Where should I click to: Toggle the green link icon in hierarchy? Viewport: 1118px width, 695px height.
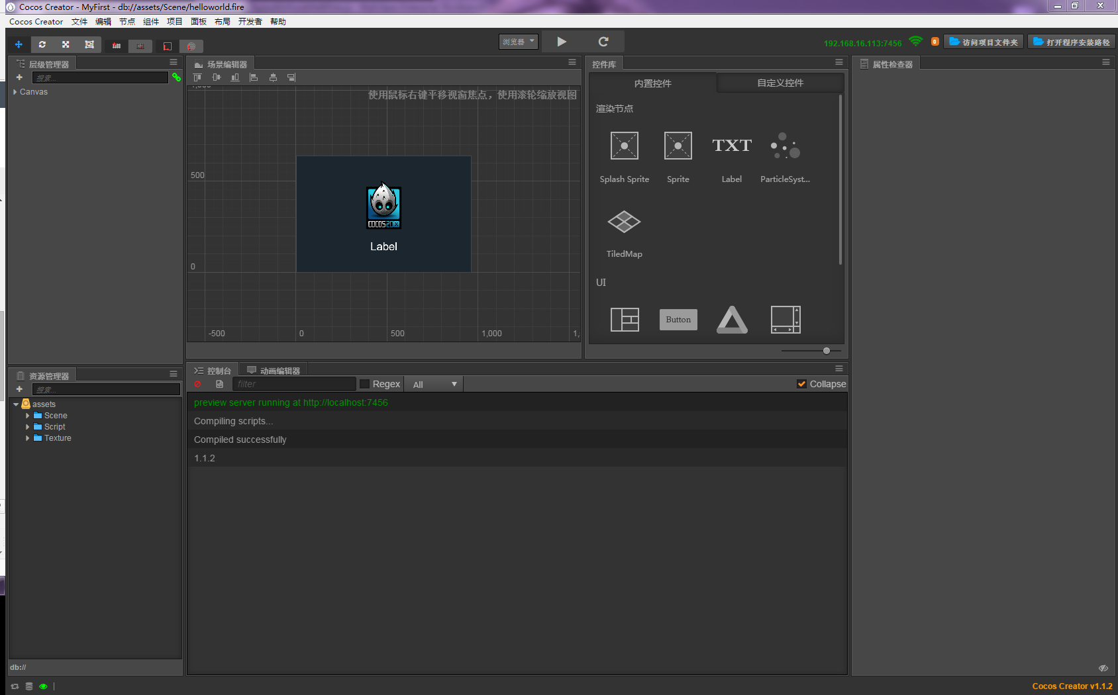[x=176, y=77]
